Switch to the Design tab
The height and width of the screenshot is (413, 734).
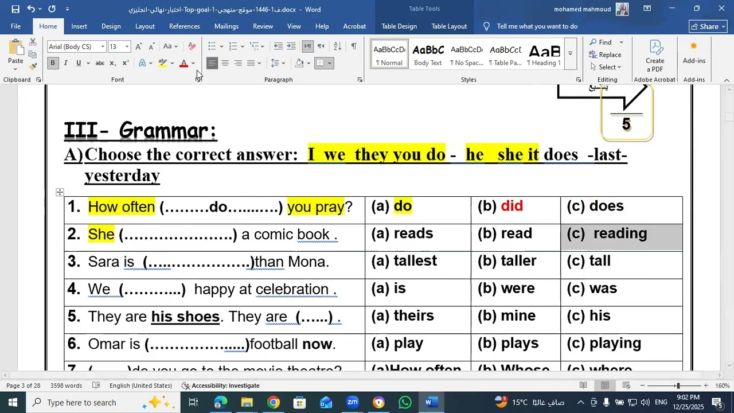pos(111,26)
